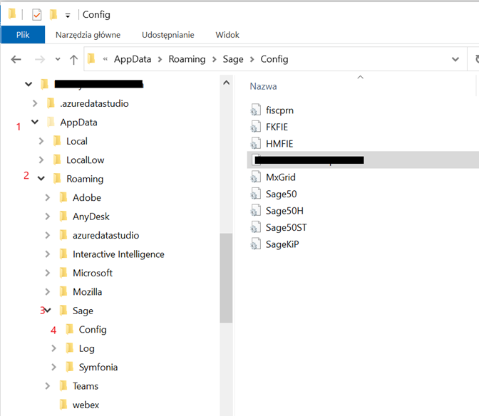The height and width of the screenshot is (416, 479).
Task: Select the FKFIE config file
Action: 277,127
